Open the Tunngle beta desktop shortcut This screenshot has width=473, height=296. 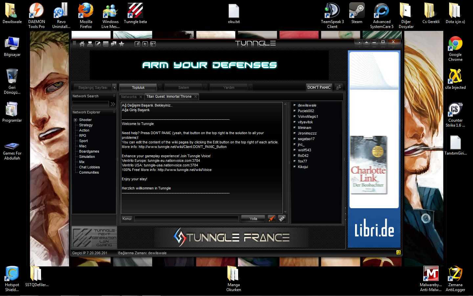(135, 14)
